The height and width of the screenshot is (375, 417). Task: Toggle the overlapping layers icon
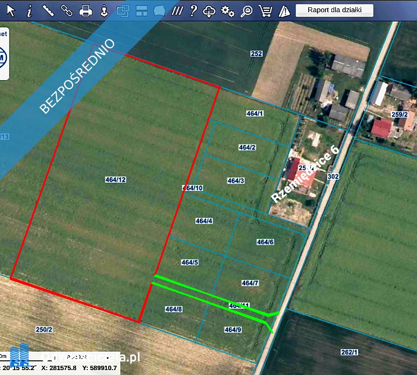(123, 10)
